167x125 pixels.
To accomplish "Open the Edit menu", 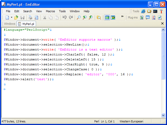I will click(x=17, y=11).
